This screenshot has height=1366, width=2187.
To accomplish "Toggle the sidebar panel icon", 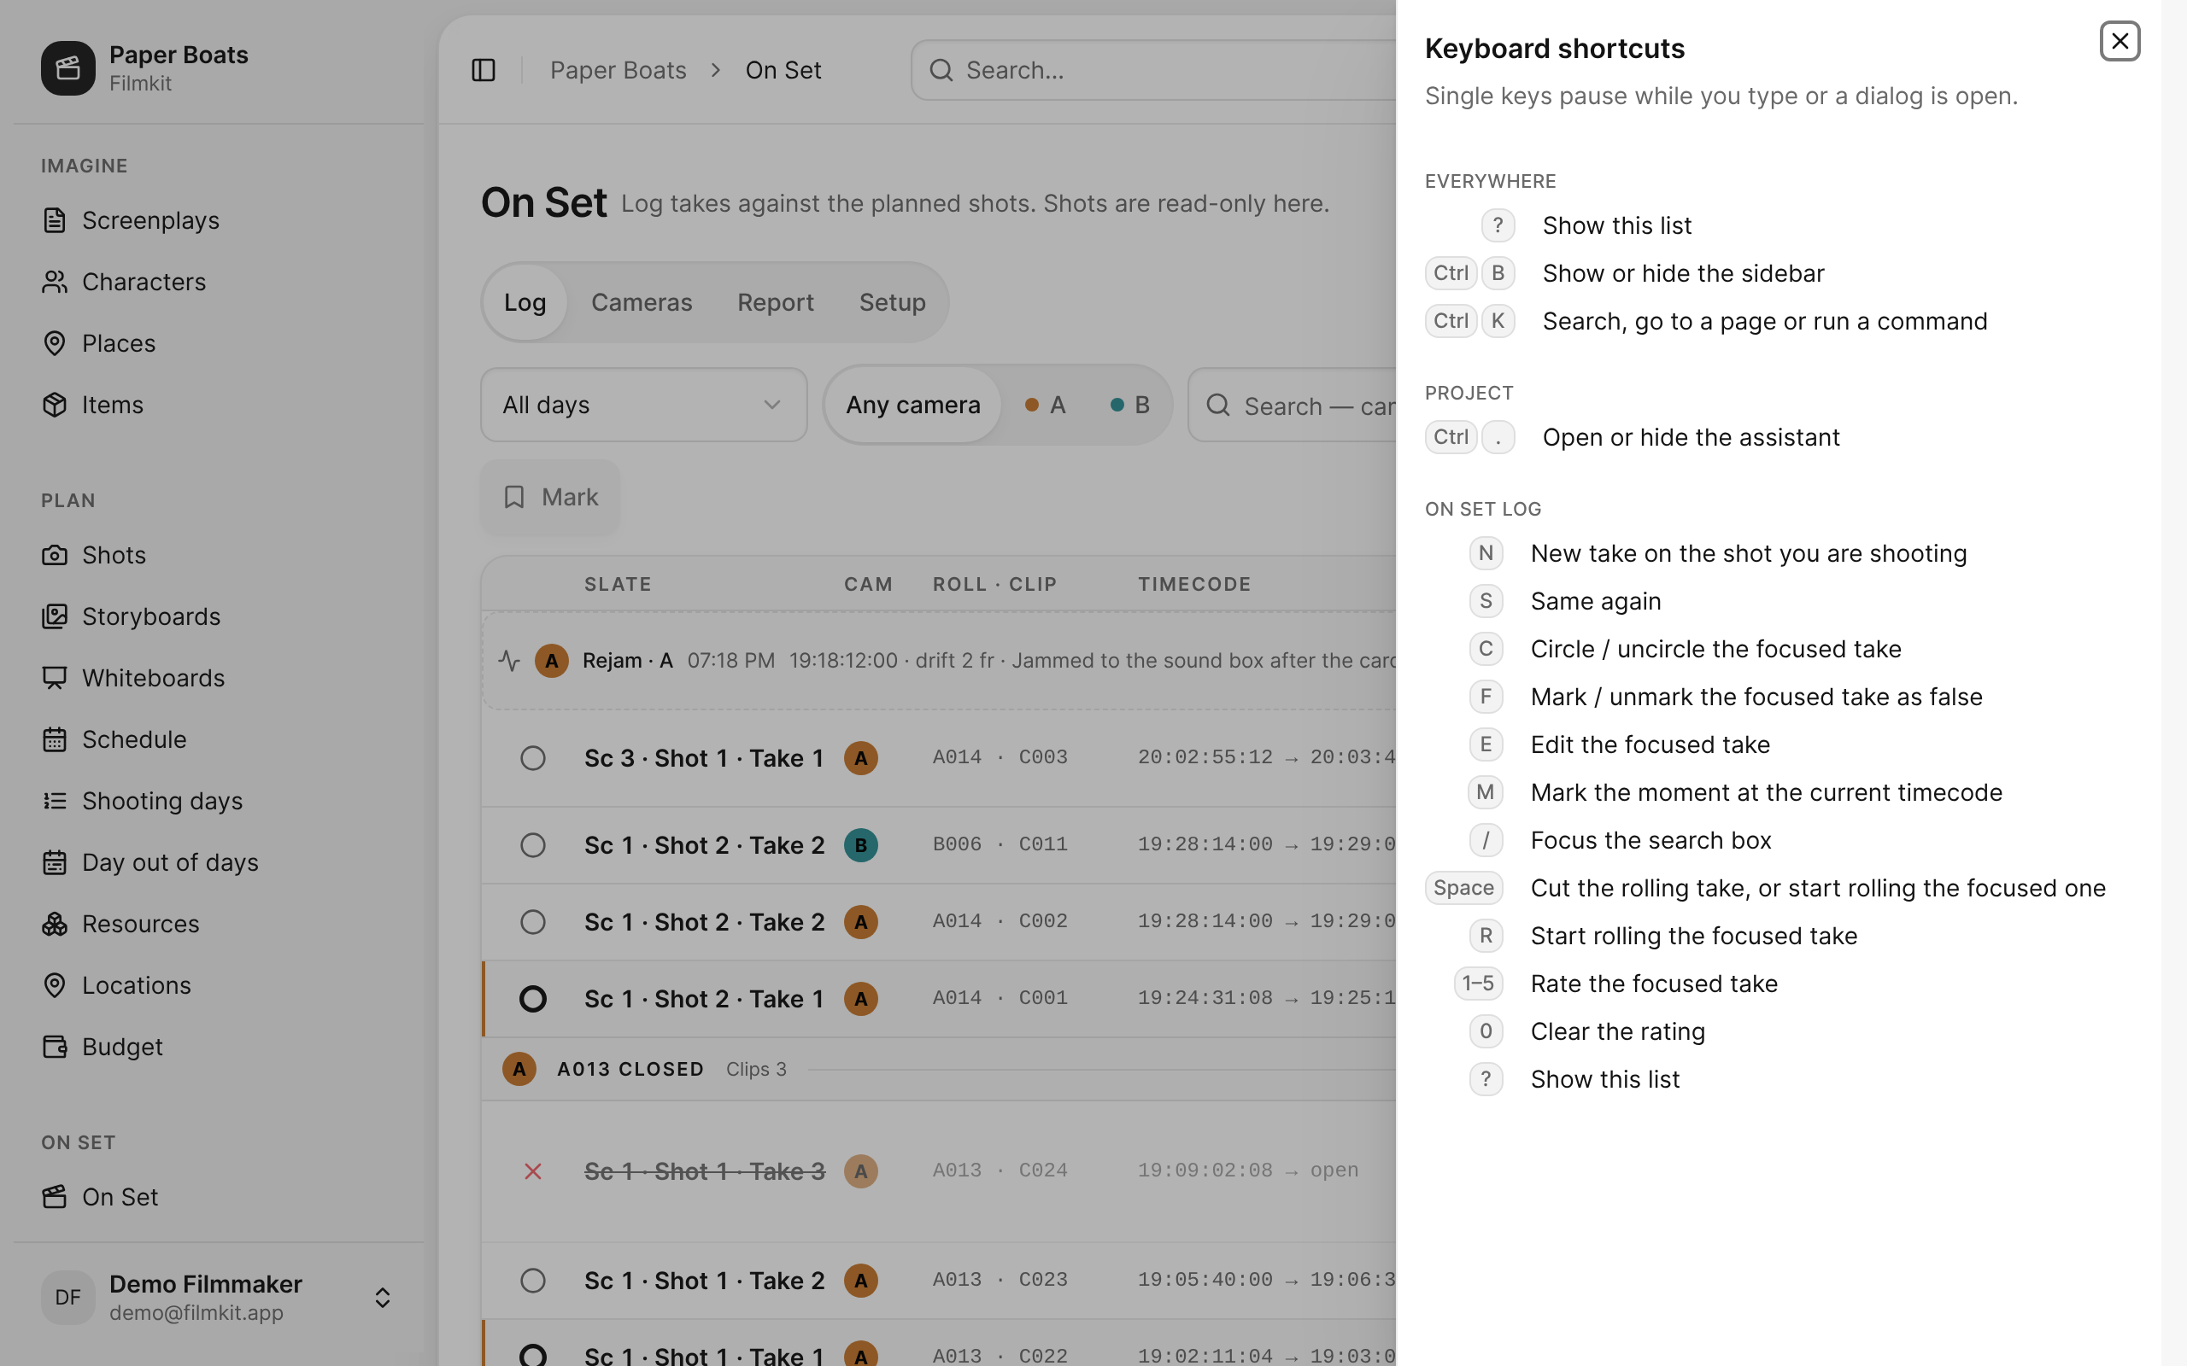I will click(x=484, y=69).
